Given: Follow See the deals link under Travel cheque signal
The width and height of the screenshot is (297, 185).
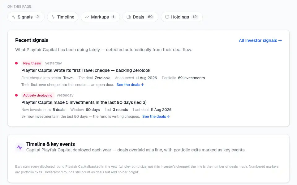Looking at the screenshot, I should click(x=130, y=85).
